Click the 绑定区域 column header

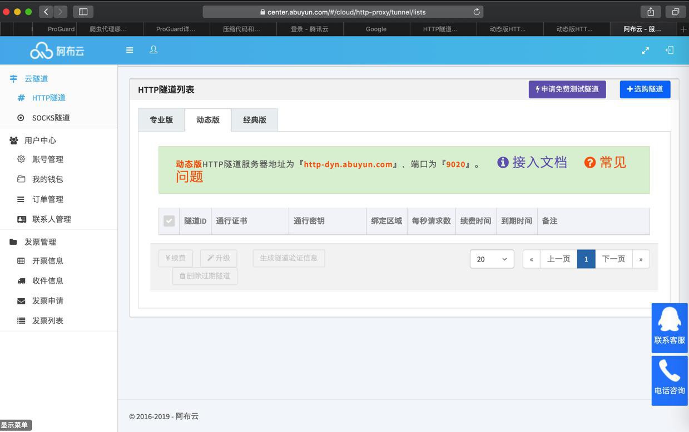click(x=386, y=221)
